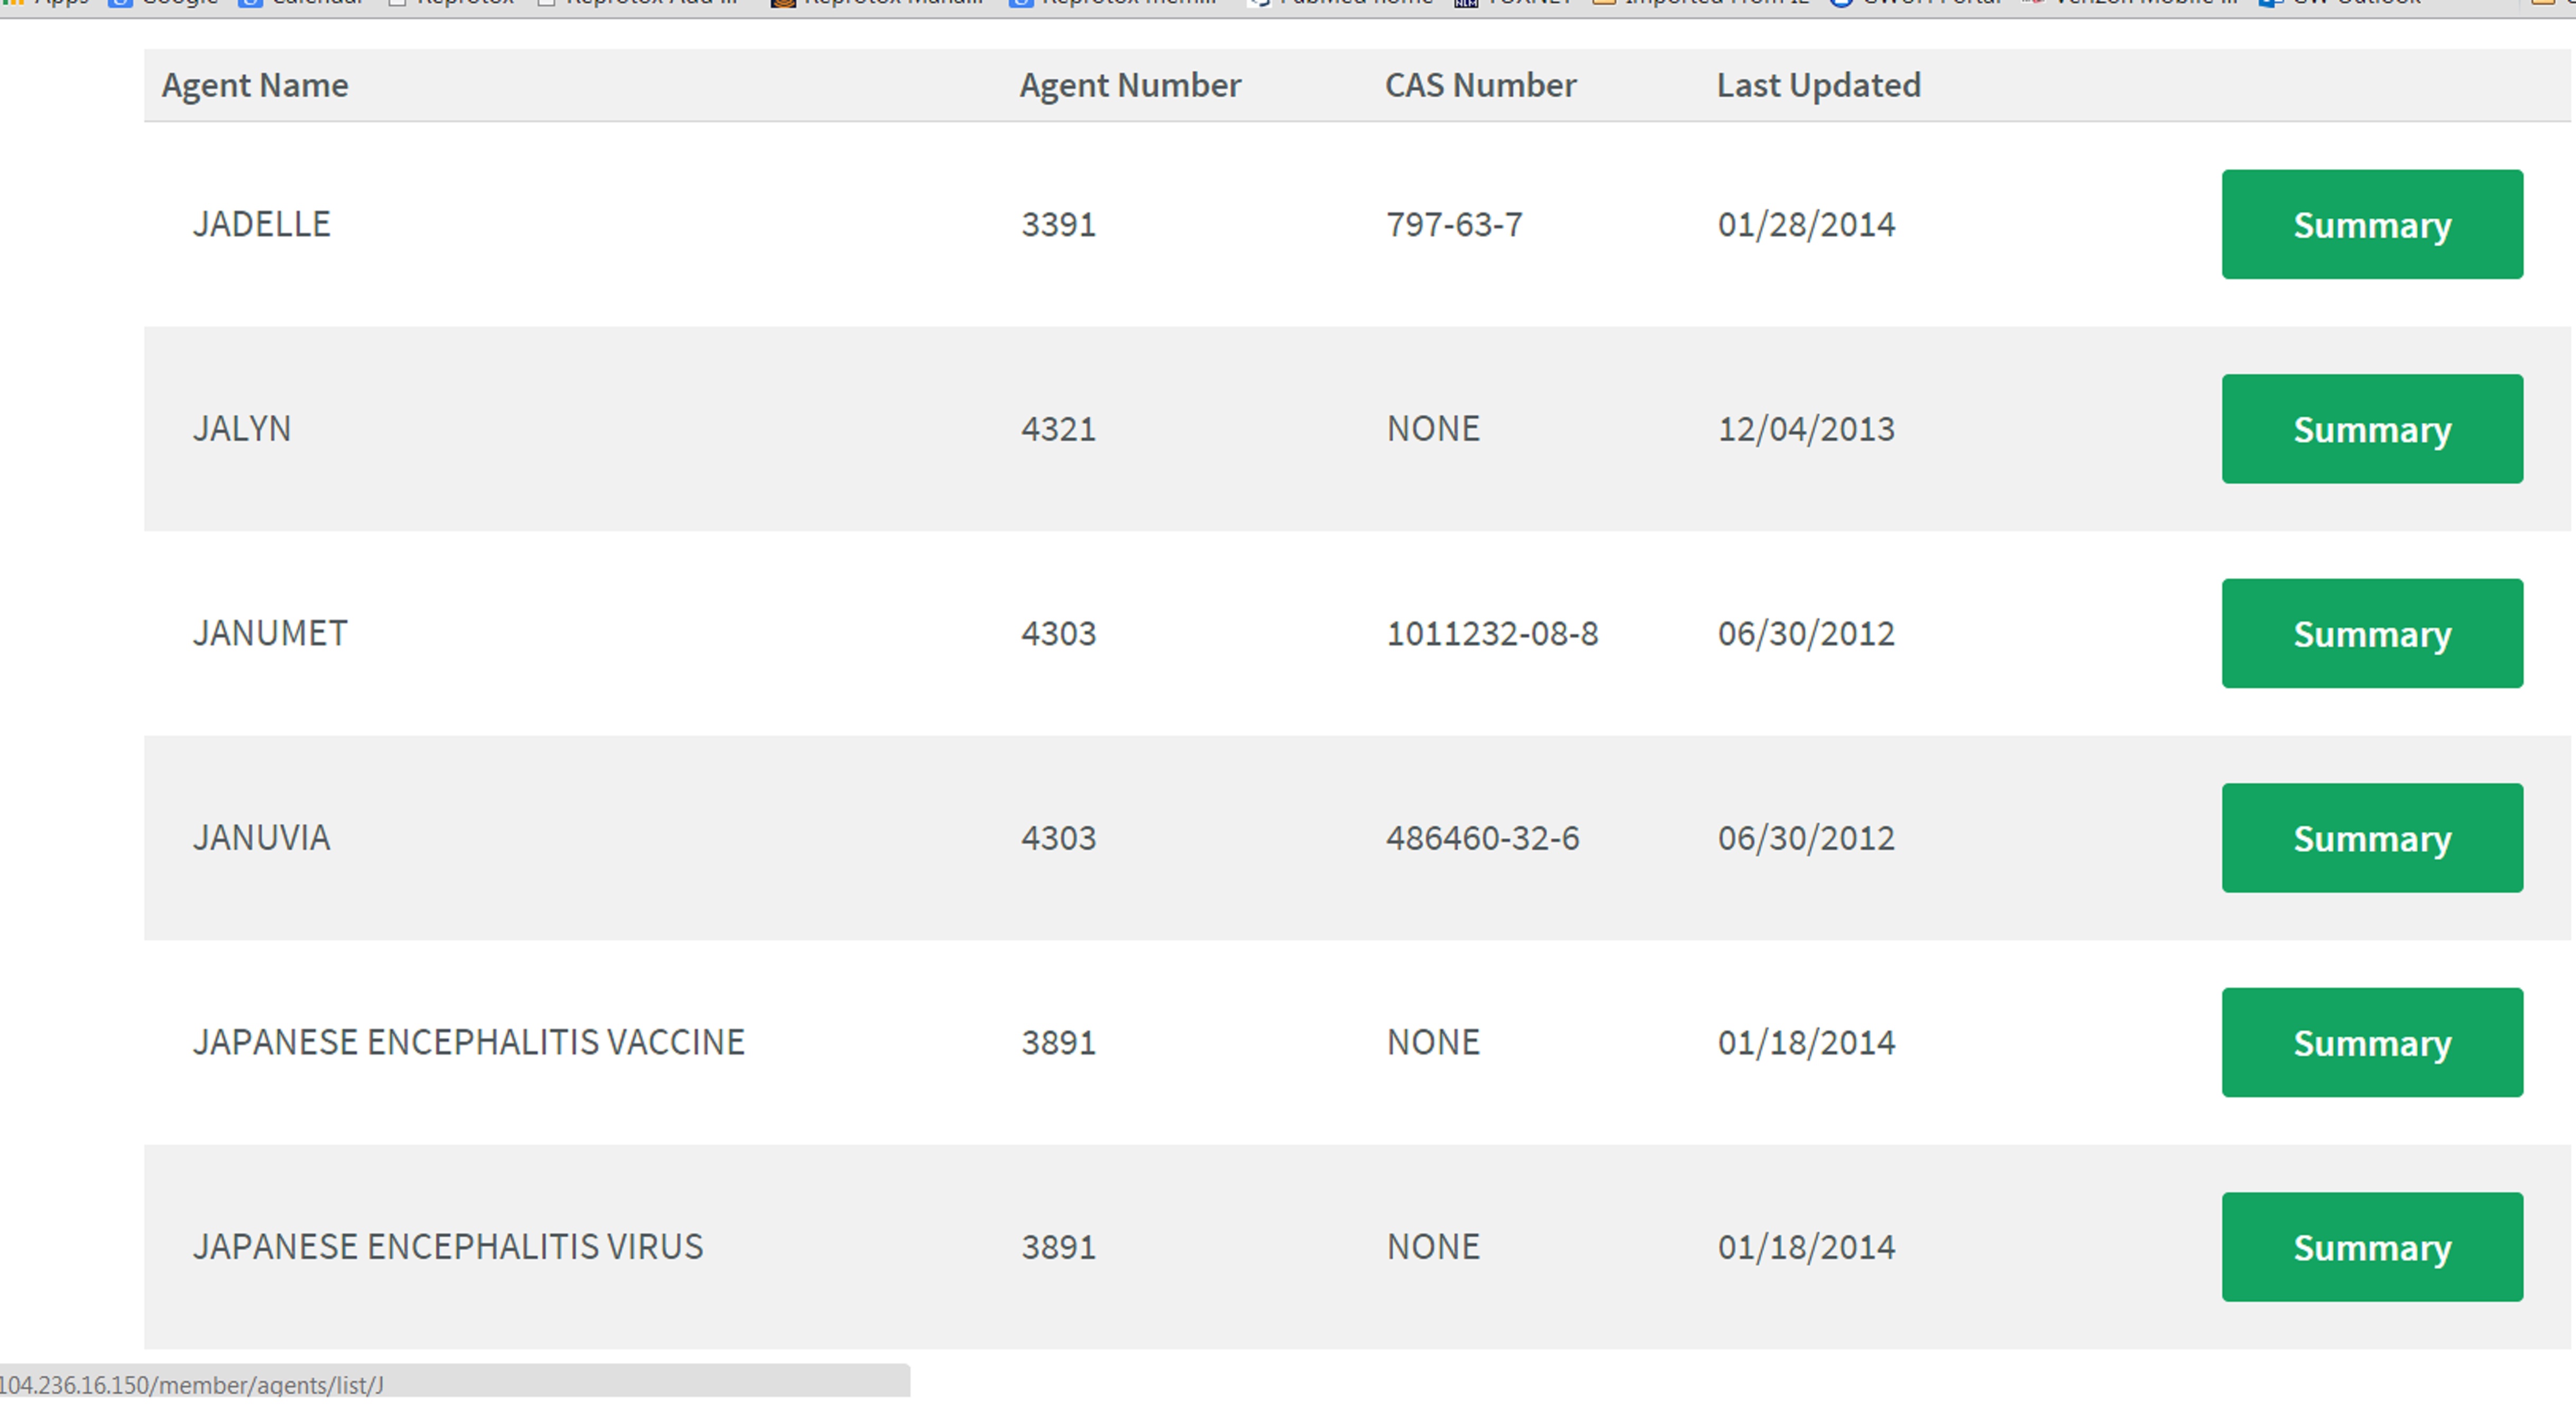Select the CAS Number column header
This screenshot has width=2576, height=1408.
coord(1480,86)
